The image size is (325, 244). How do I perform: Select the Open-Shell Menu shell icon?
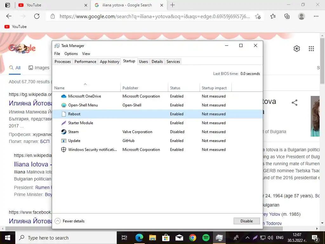64,105
